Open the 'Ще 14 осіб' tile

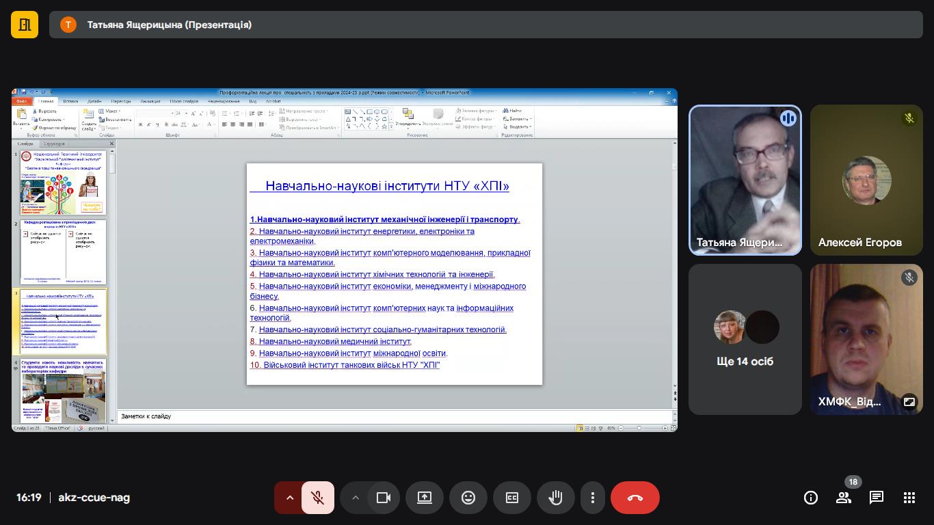pos(745,340)
